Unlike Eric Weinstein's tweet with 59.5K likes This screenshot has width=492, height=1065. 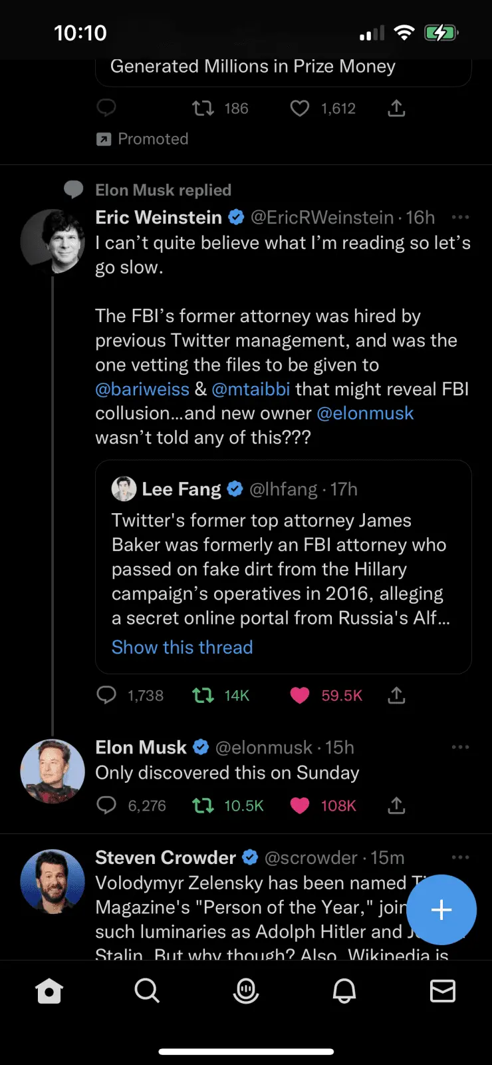click(300, 696)
